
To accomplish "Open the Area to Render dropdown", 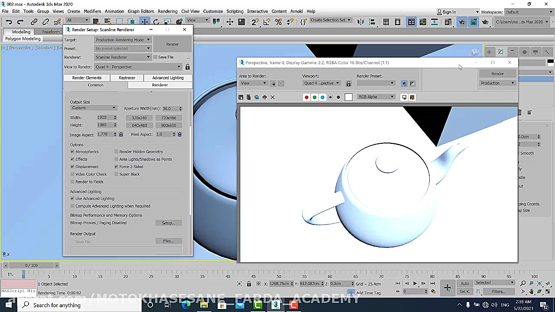I will pyautogui.click(x=253, y=83).
